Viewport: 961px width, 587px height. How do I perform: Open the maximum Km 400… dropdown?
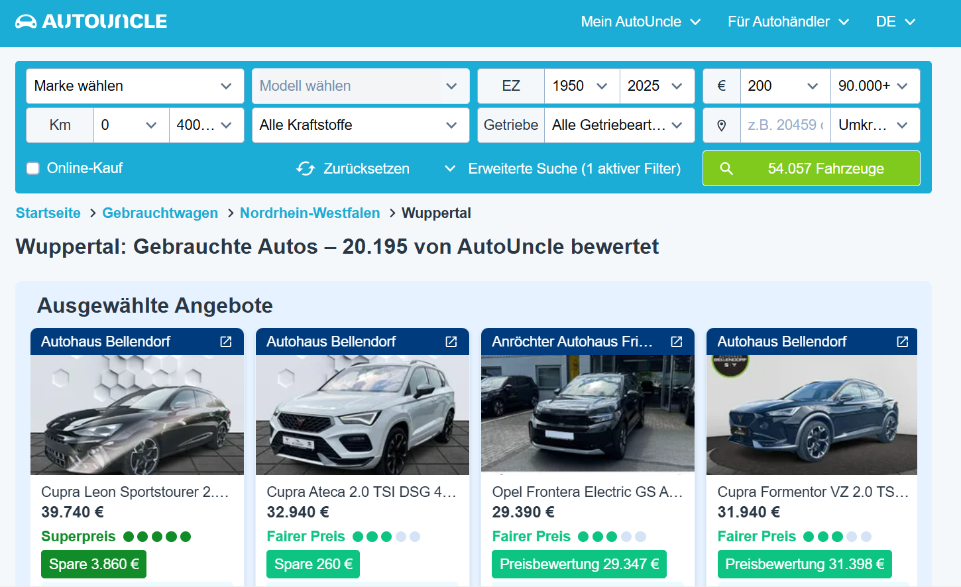(206, 125)
